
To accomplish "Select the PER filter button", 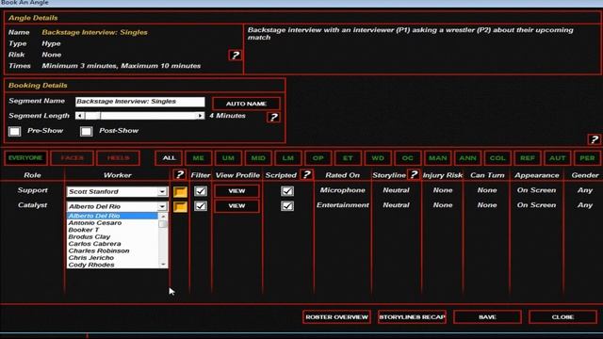I will [587, 158].
